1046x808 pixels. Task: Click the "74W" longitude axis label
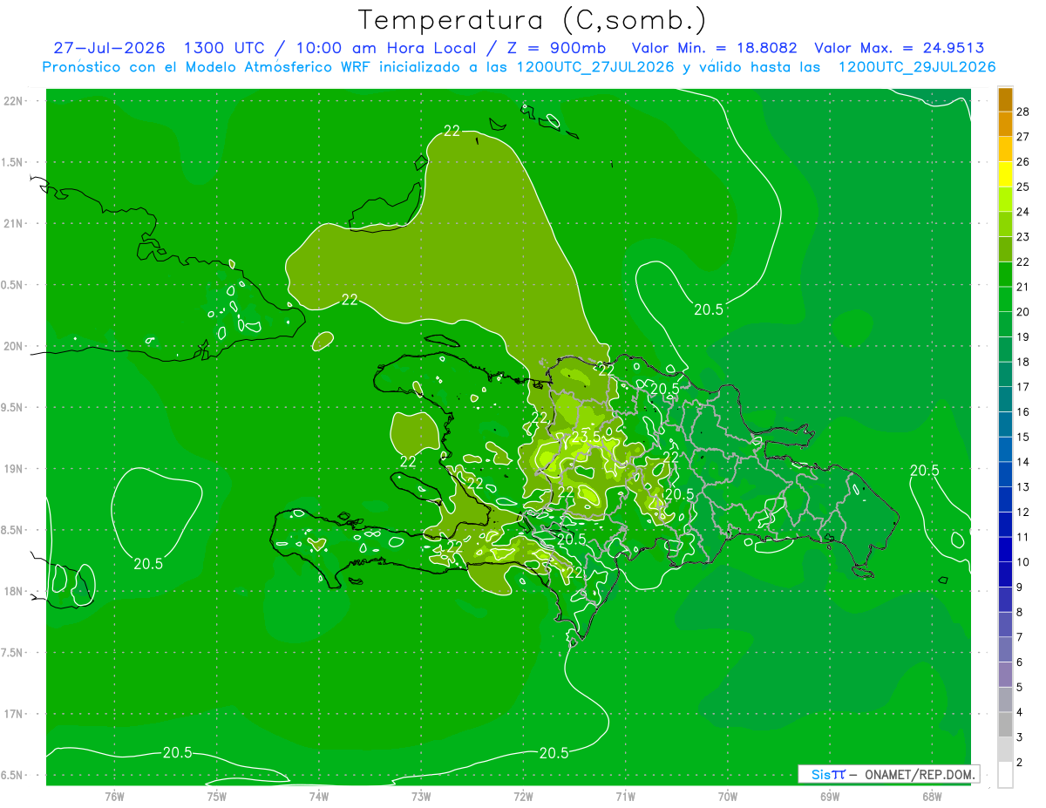pyautogui.click(x=319, y=795)
